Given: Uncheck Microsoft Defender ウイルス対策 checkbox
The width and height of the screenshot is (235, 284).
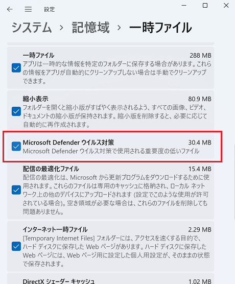Looking at the screenshot, I should 16,147.
